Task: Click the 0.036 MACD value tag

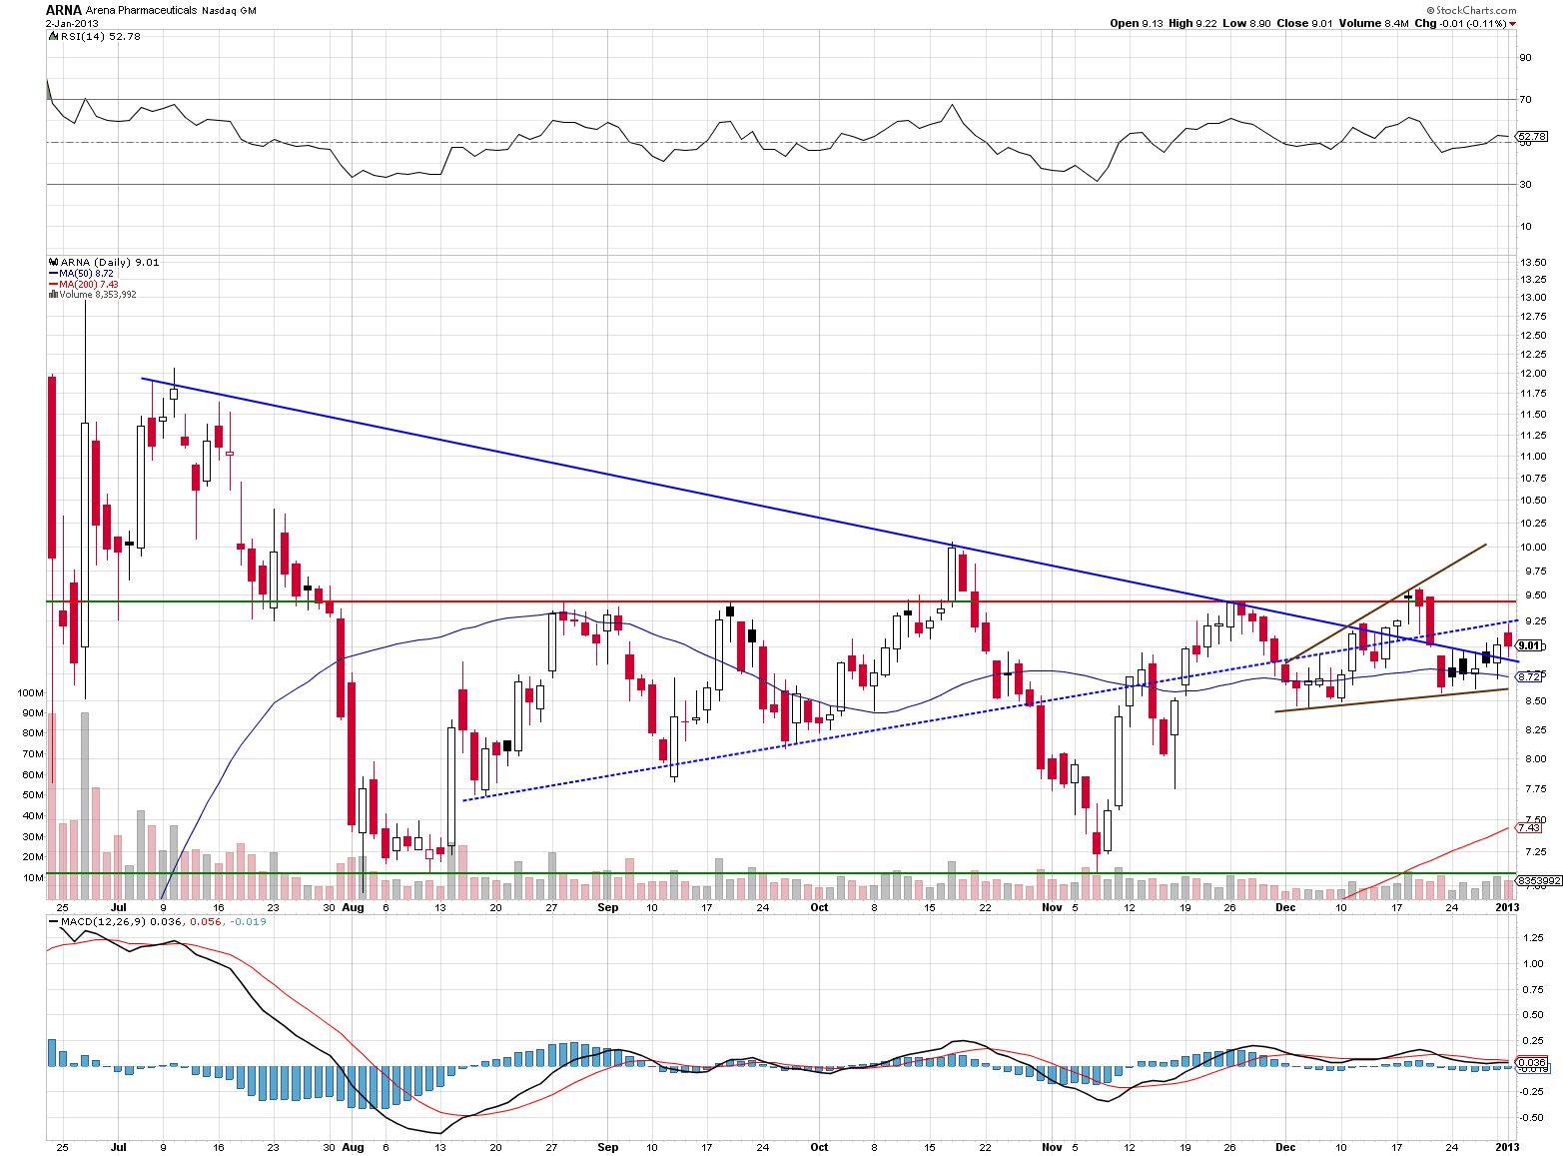Action: click(1532, 1062)
